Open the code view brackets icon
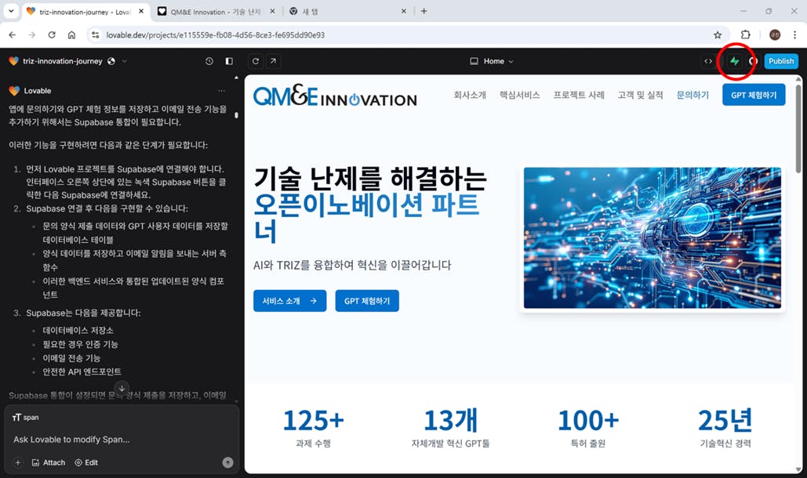Image resolution: width=807 pixels, height=478 pixels. pos(708,61)
